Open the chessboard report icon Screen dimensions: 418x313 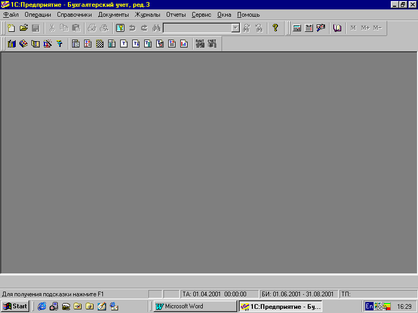point(100,44)
